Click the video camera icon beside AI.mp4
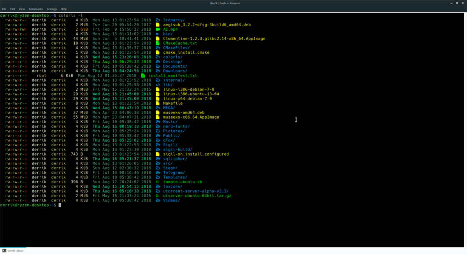Image resolution: width=467 pixels, height=254 pixels. [x=158, y=29]
